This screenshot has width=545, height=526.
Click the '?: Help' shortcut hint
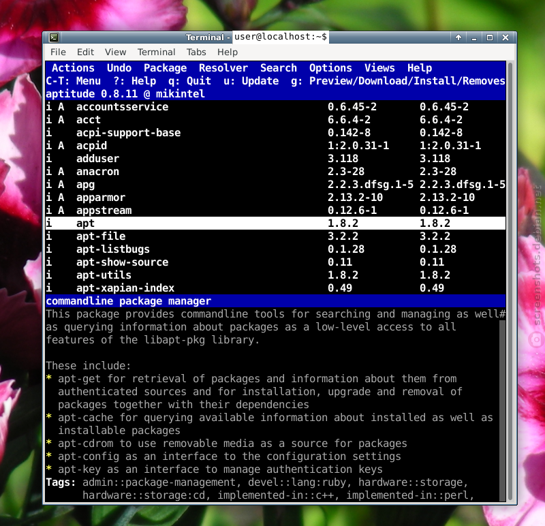coord(134,81)
